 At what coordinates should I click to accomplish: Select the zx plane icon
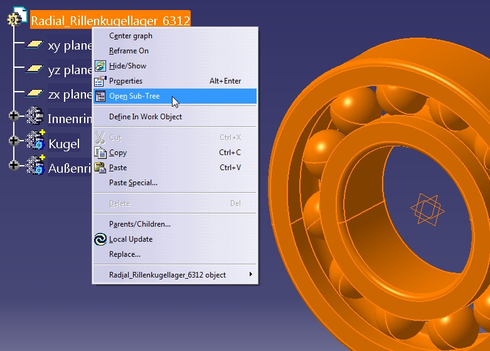(34, 93)
